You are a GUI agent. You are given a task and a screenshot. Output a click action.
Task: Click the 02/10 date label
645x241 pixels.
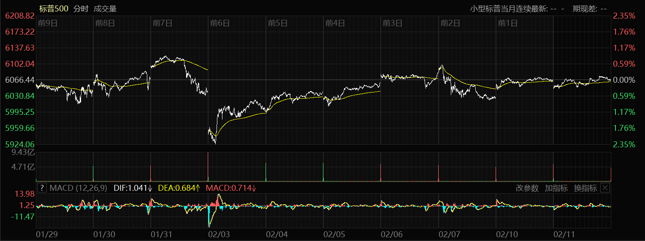[x=507, y=234]
